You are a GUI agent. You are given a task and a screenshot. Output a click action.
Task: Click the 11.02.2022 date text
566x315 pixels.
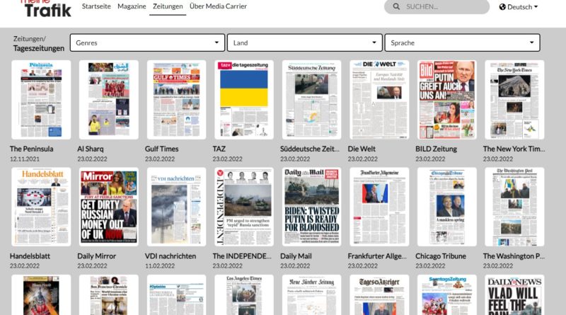pyautogui.click(x=160, y=266)
